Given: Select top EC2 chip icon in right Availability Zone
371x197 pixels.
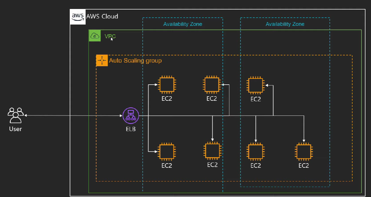Looking at the screenshot, I should click(x=255, y=85).
